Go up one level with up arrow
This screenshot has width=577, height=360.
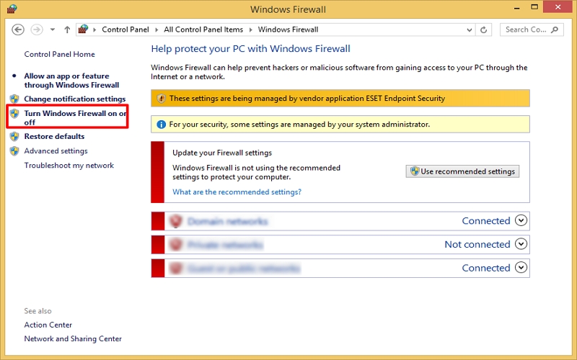[67, 30]
